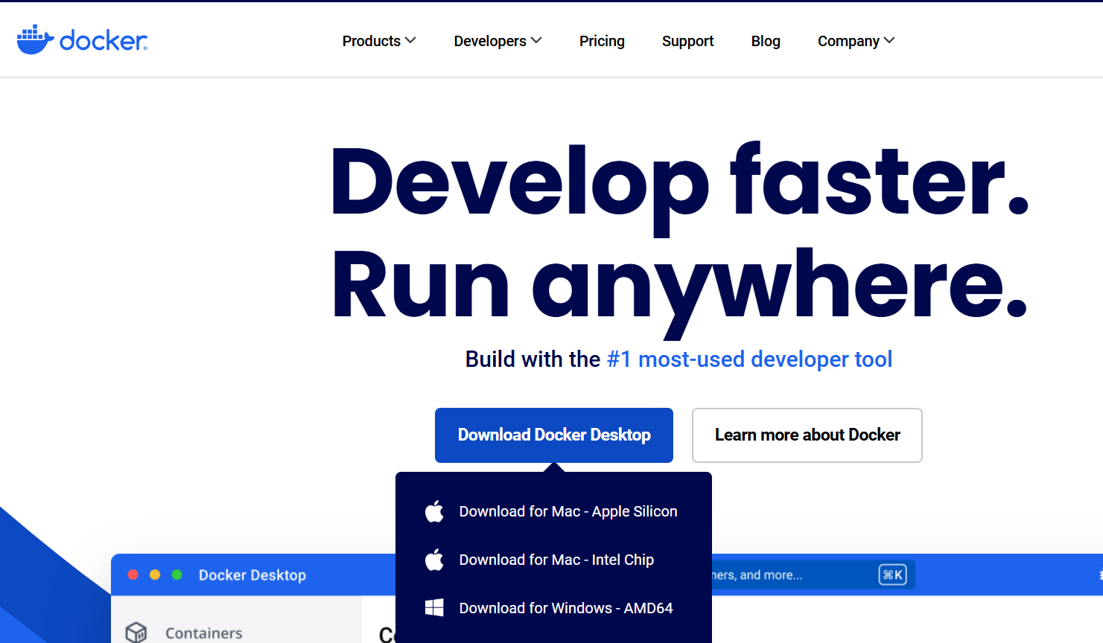
Task: Click the red dot in Docker Desktop window
Action: tap(133, 575)
